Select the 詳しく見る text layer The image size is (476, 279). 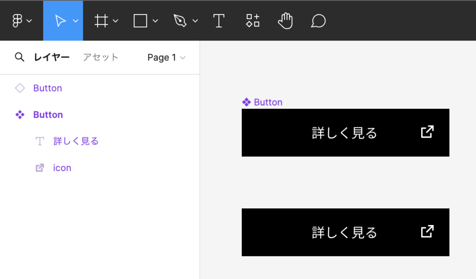[76, 141]
